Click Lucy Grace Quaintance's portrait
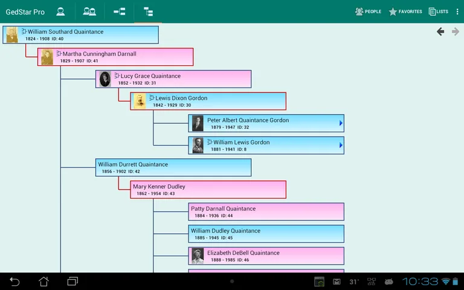Screen dimensions: 464x290 click(105, 79)
